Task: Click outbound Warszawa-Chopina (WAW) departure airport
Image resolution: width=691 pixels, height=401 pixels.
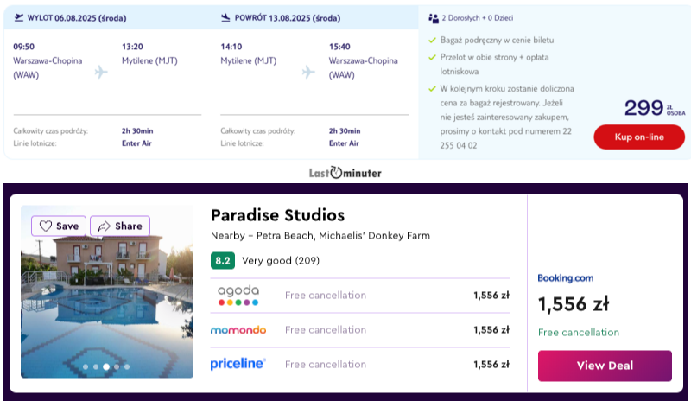Action: tap(48, 67)
